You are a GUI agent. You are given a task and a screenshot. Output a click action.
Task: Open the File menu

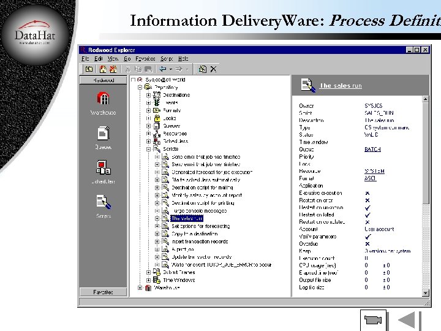pyautogui.click(x=85, y=59)
